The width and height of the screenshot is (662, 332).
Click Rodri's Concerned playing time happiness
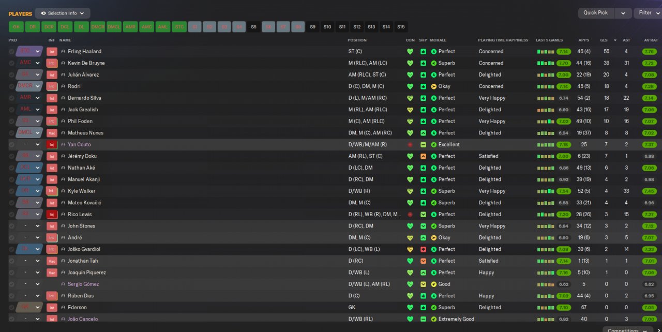tap(491, 86)
